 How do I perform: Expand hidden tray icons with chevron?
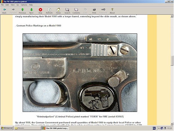tap(159, 128)
